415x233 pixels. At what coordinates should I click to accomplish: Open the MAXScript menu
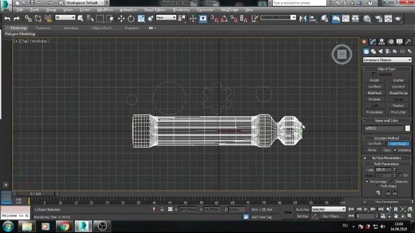point(230,10)
